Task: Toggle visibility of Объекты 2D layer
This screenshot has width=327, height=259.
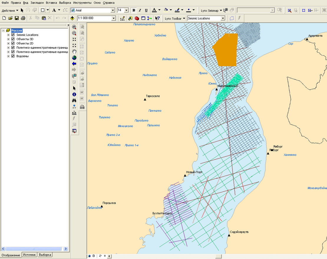Action: tap(13, 43)
